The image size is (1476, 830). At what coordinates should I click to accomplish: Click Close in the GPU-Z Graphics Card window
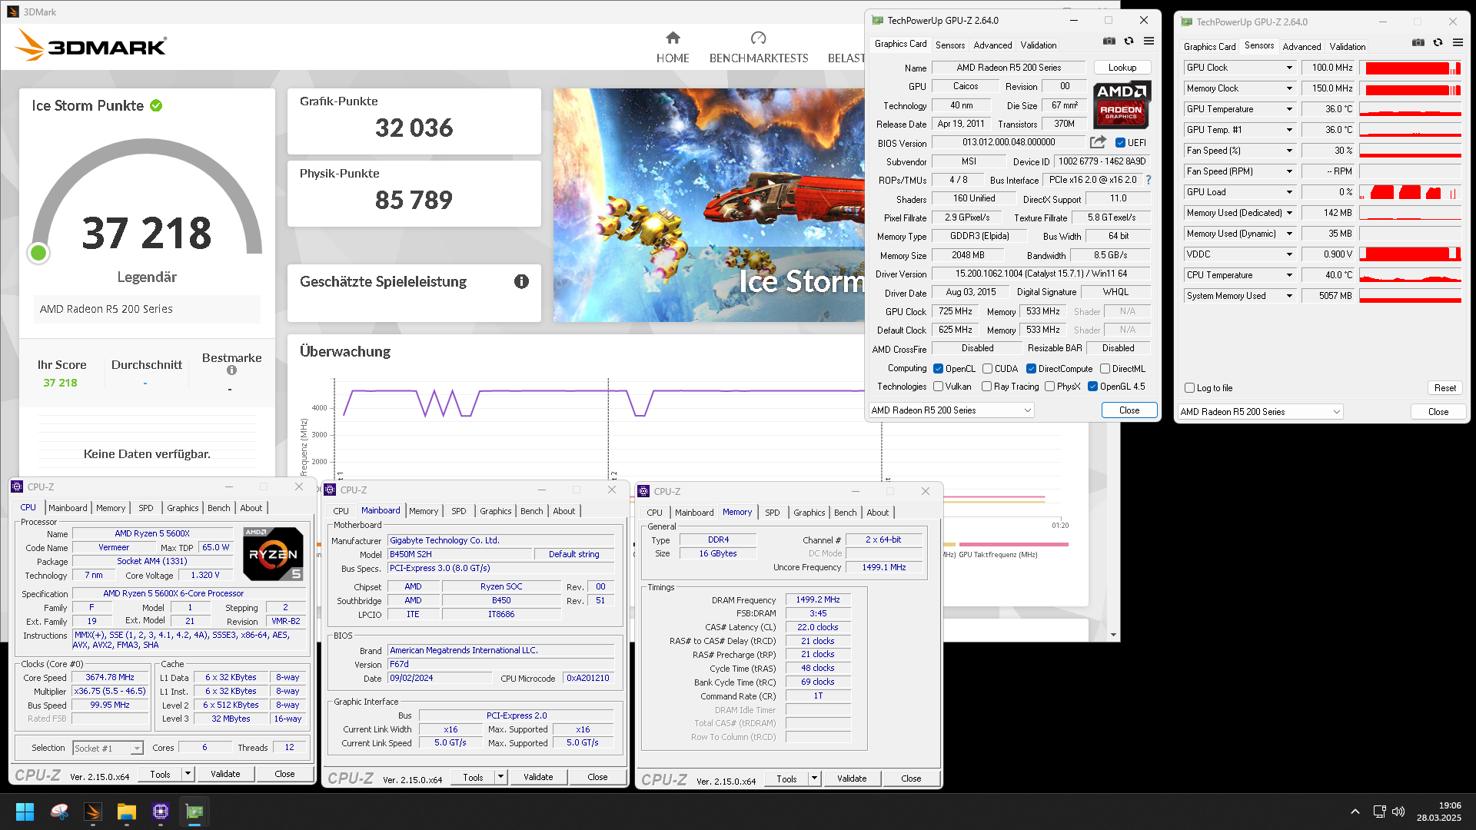point(1129,410)
